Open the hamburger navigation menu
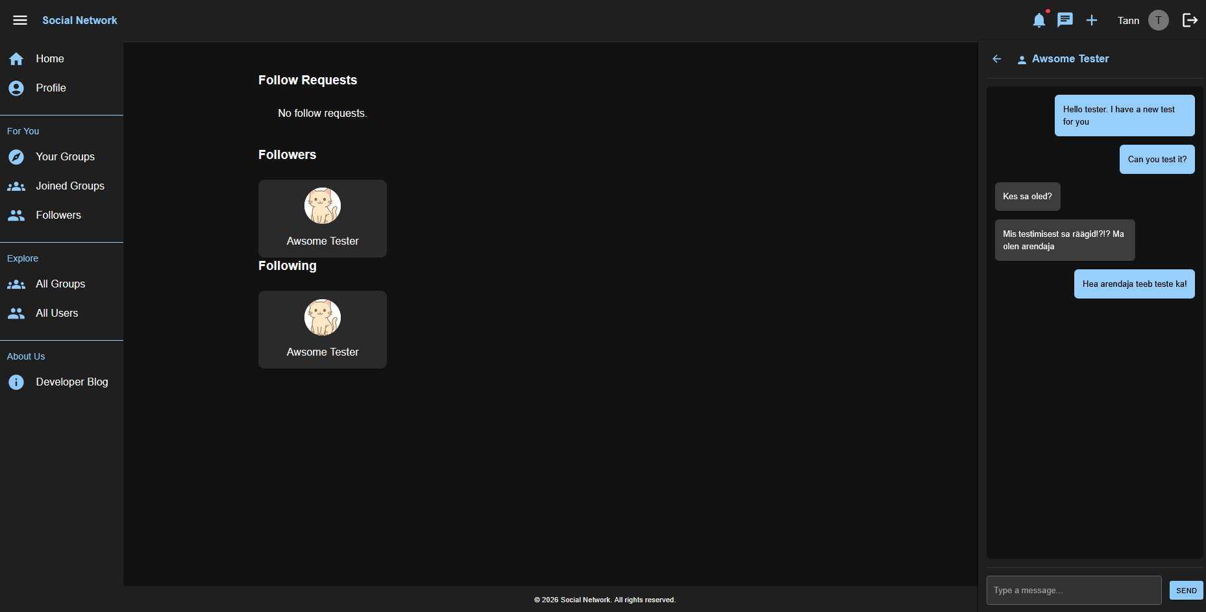The height and width of the screenshot is (612, 1206). tap(19, 19)
